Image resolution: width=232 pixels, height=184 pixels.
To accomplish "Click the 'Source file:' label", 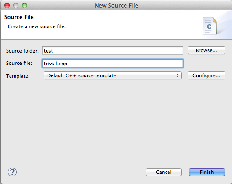I will pos(19,63).
